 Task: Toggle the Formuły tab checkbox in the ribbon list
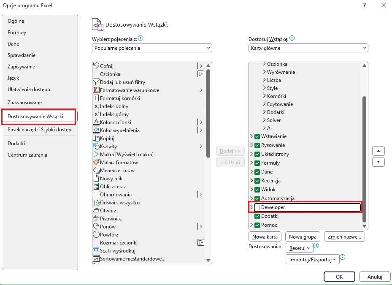[257, 163]
